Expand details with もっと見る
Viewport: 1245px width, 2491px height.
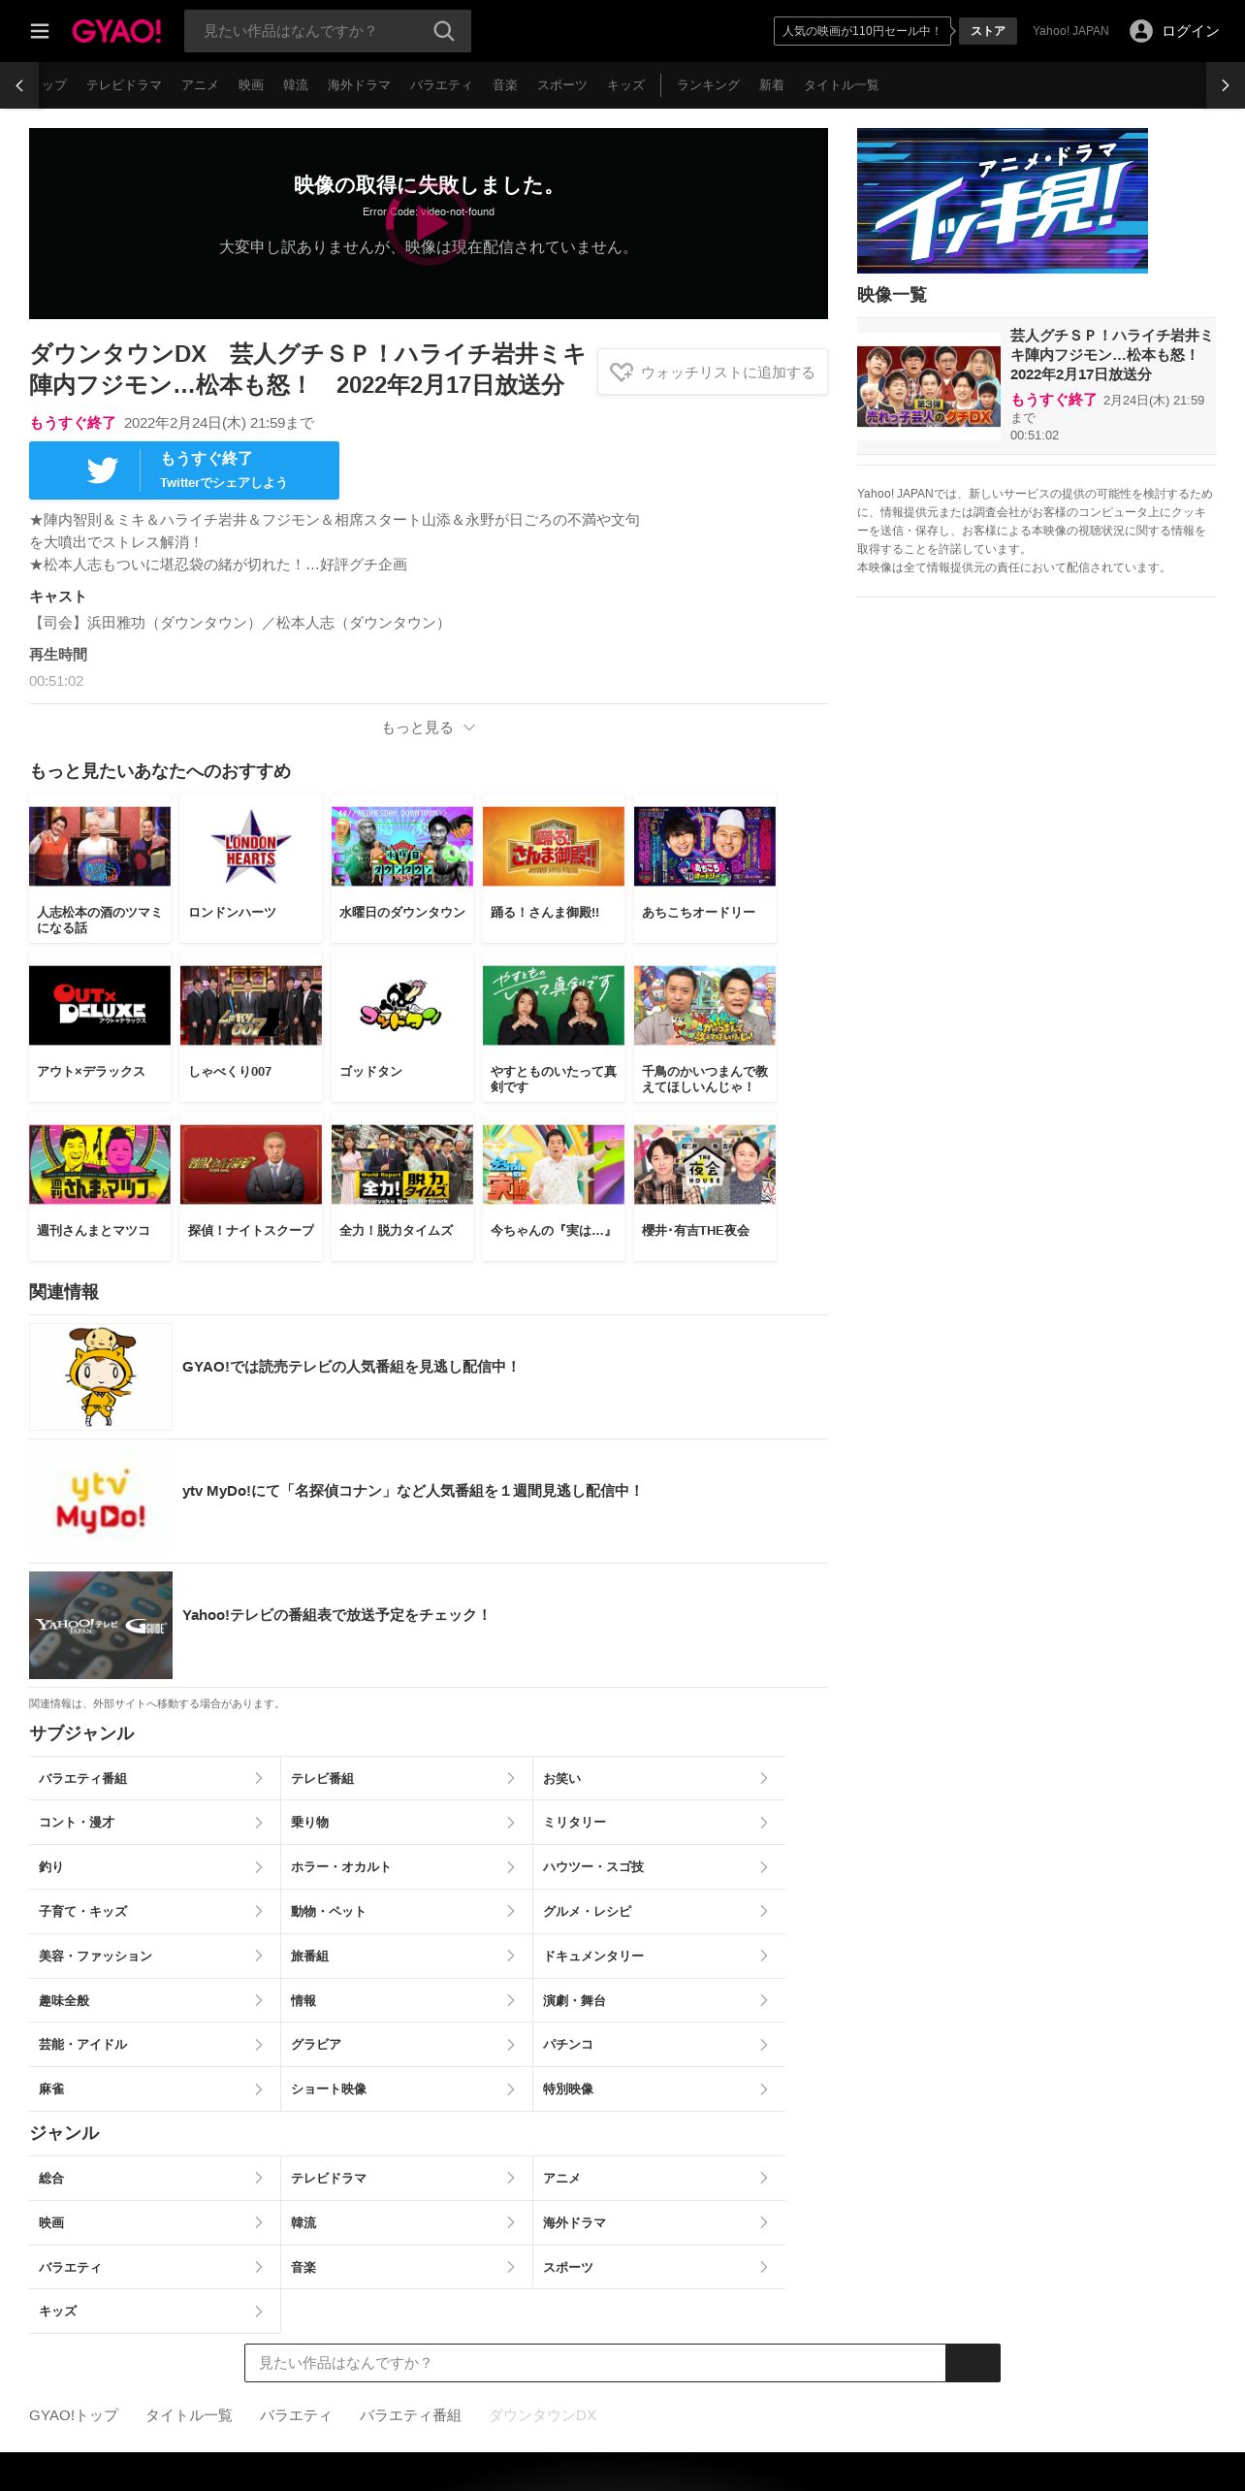pyautogui.click(x=428, y=728)
